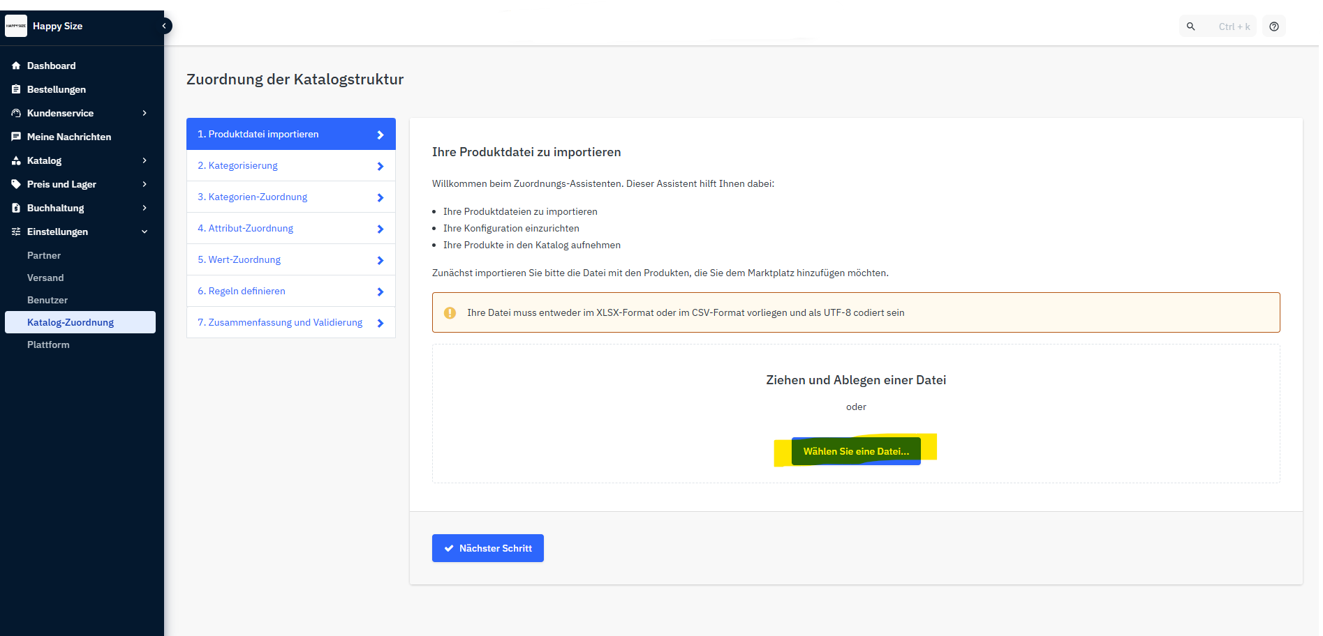The image size is (1323, 636).
Task: Open help via question mark icon
Action: point(1274,26)
